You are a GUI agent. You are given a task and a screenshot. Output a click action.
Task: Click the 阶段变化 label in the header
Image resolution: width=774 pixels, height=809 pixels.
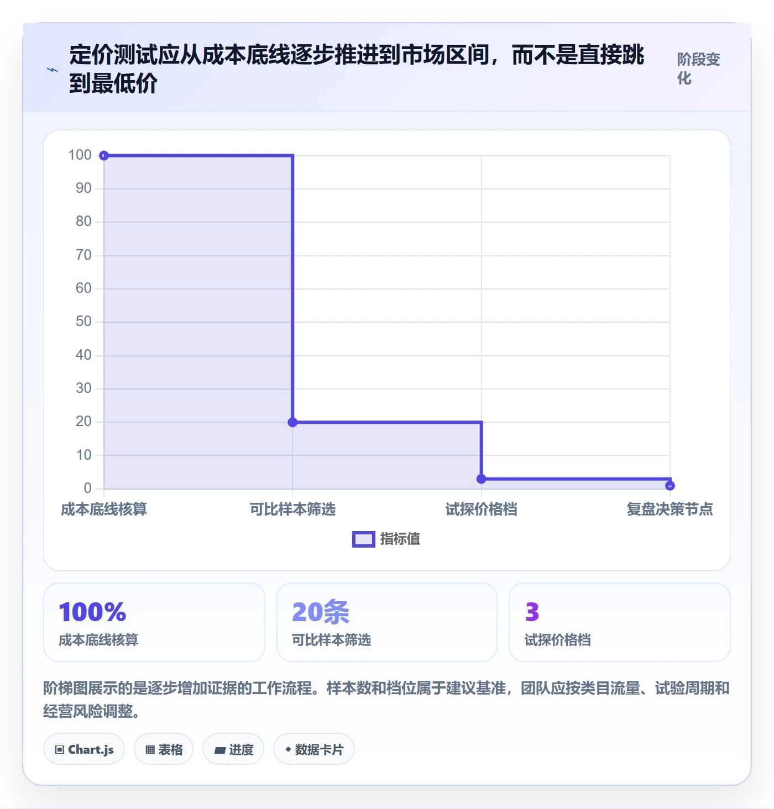(x=699, y=69)
